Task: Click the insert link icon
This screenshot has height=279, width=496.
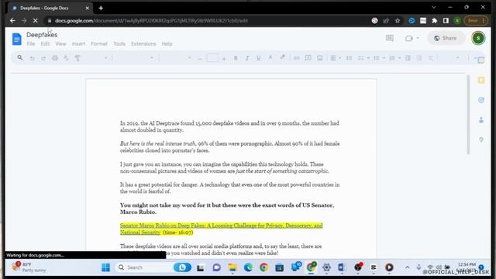Action: click(296, 58)
